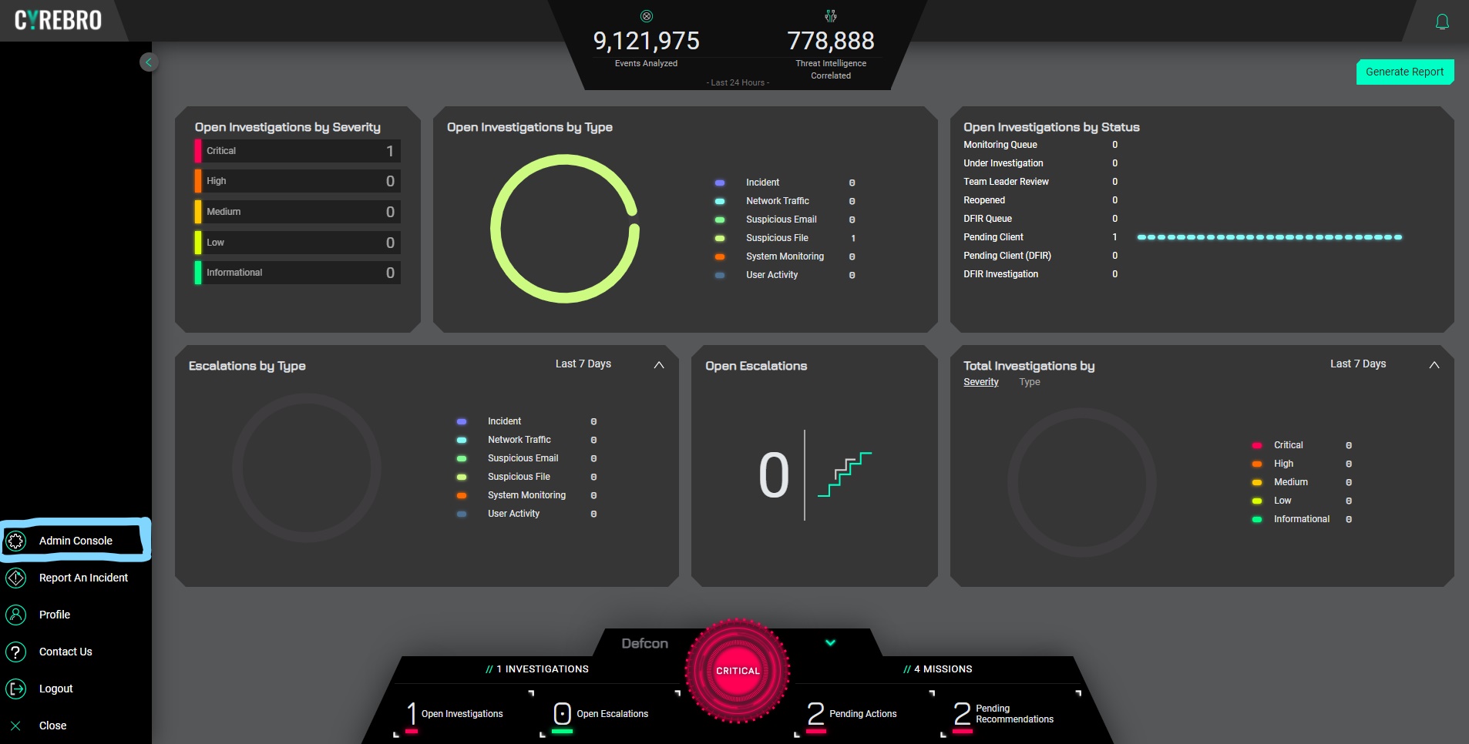The image size is (1469, 744).
Task: Collapse sidebar using the green arrow button
Action: pyautogui.click(x=149, y=62)
